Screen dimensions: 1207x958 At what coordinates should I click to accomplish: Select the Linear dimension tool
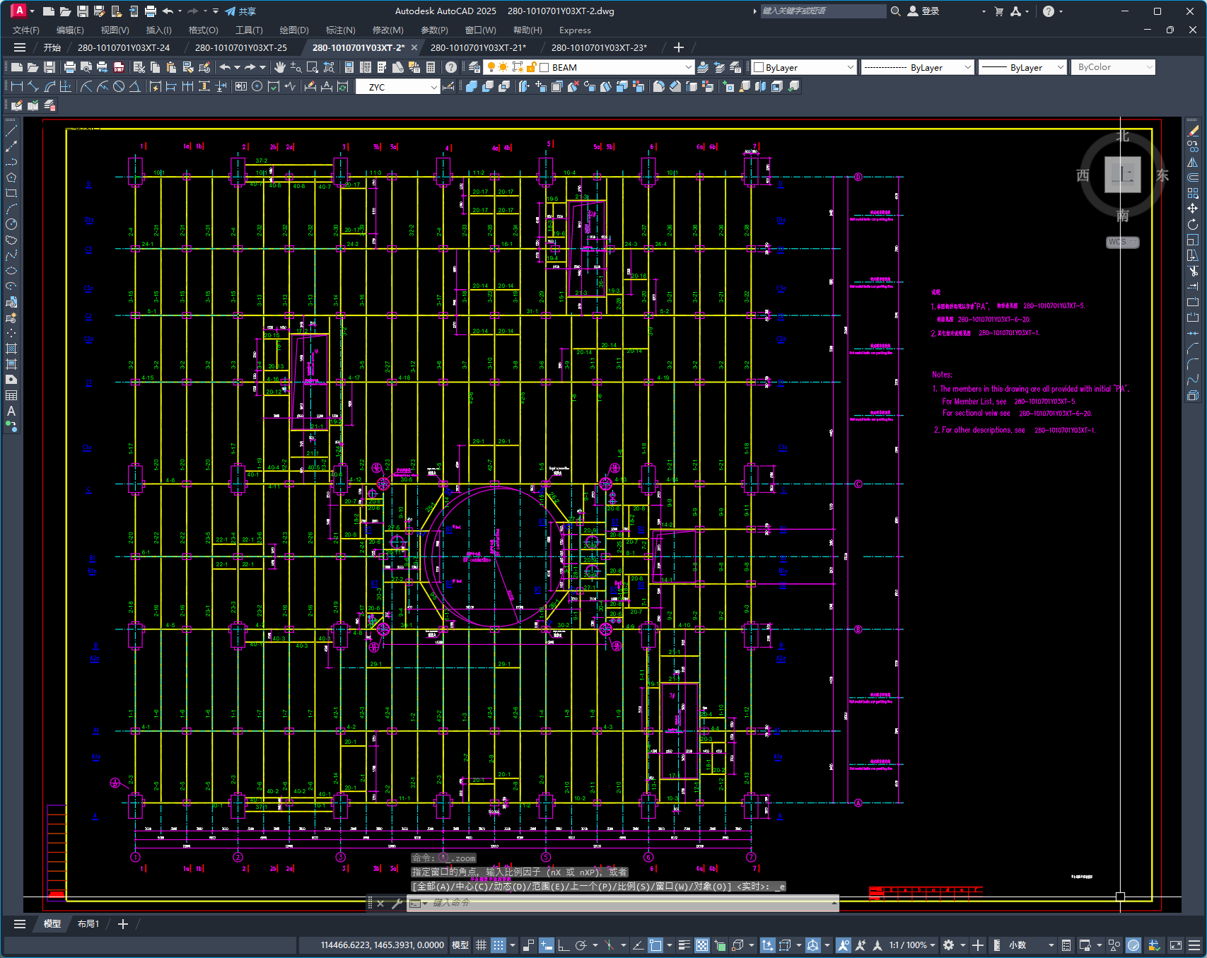coord(17,86)
